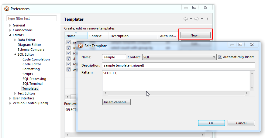Click the New... button

195,35
